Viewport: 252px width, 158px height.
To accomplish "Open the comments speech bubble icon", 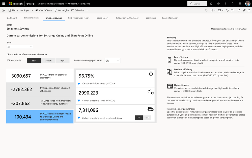I will coord(232,10).
